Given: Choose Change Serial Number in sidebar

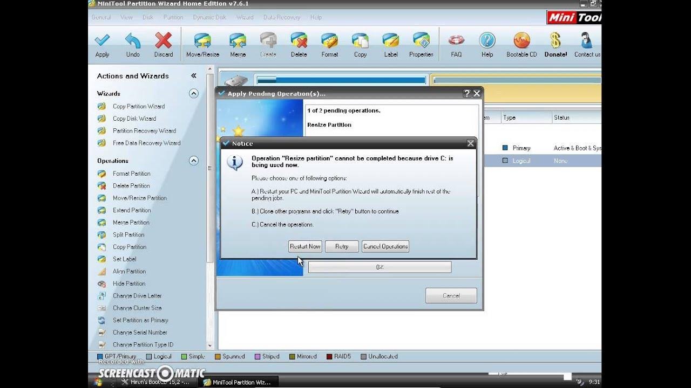Looking at the screenshot, I should pyautogui.click(x=140, y=332).
